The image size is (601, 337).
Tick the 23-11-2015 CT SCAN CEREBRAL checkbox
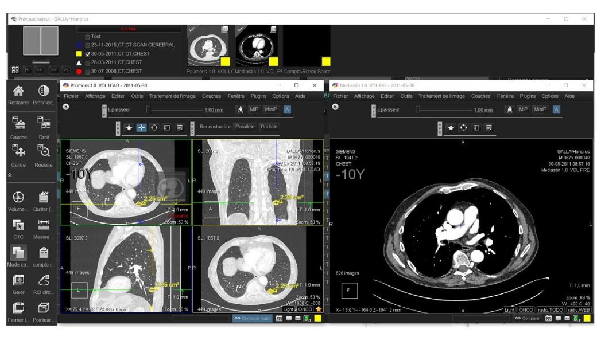pyautogui.click(x=87, y=45)
